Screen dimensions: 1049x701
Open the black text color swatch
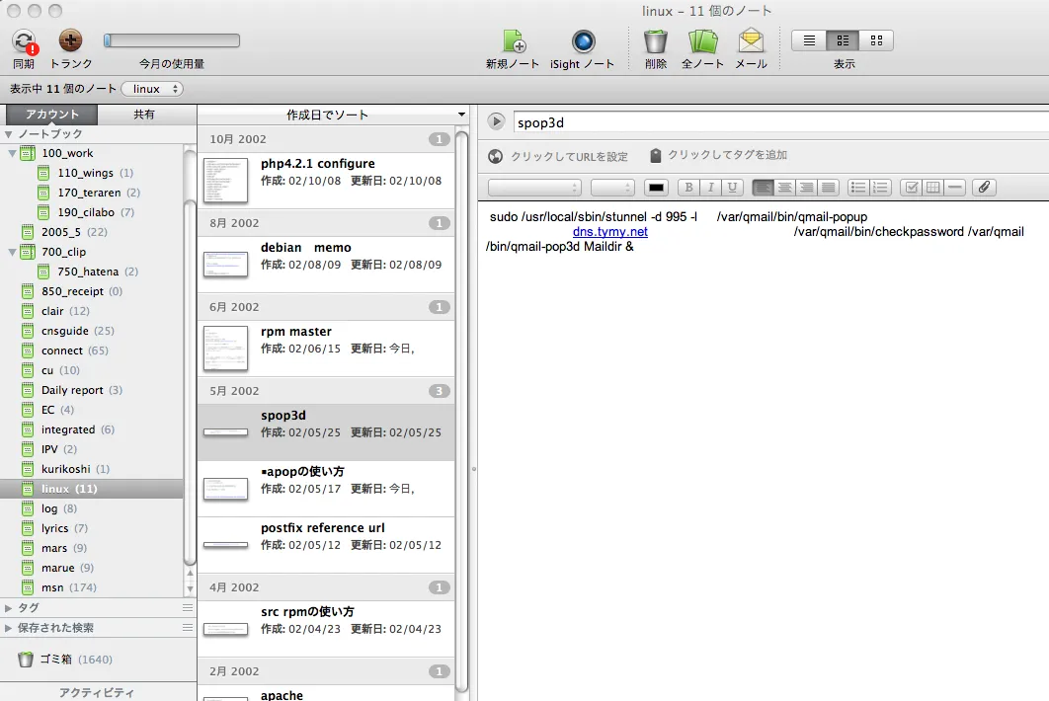pos(656,188)
